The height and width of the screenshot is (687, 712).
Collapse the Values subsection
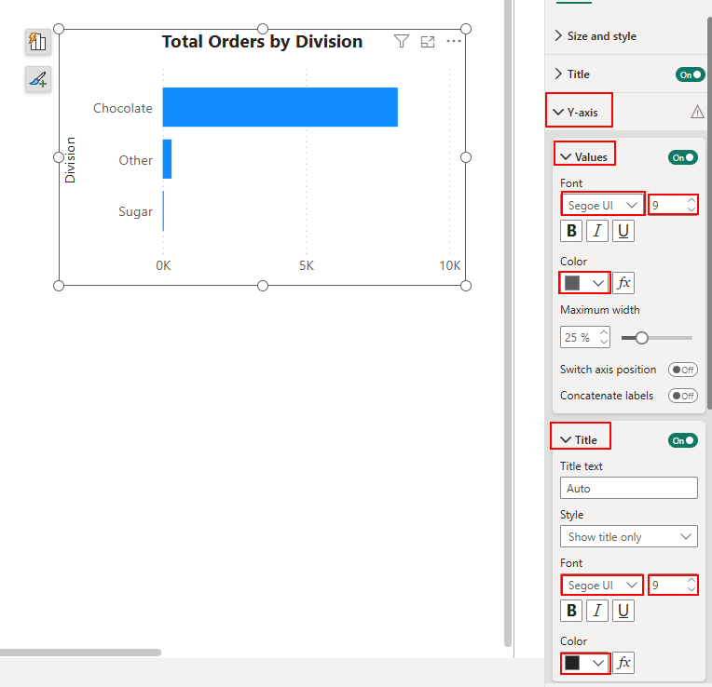584,157
